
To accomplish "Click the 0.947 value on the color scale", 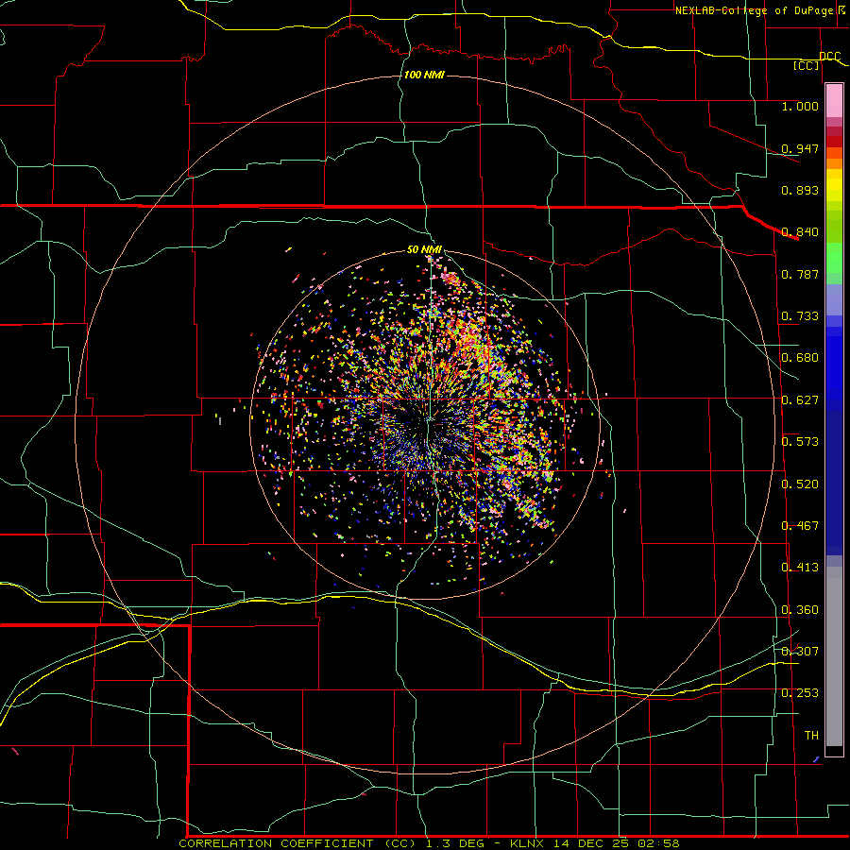I will coord(800,148).
